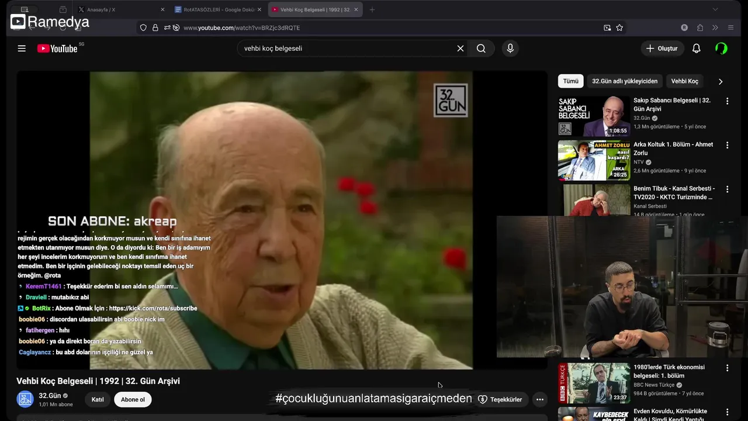The image size is (748, 421).
Task: Visit BBC News Türkçe channel link
Action: click(654, 385)
